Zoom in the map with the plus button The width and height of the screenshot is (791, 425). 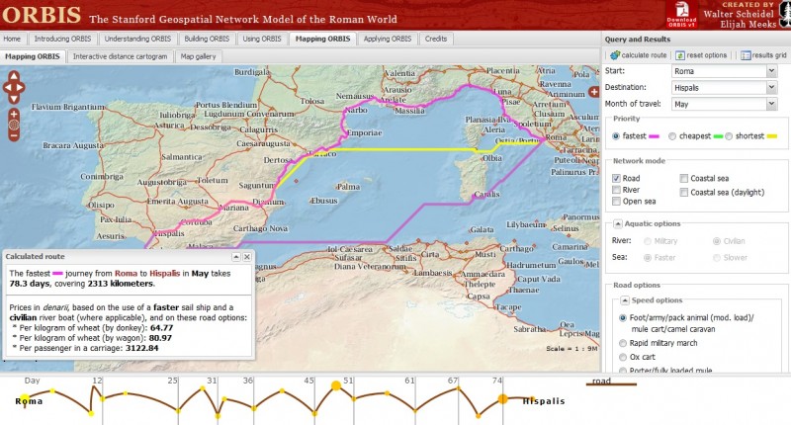(14, 114)
